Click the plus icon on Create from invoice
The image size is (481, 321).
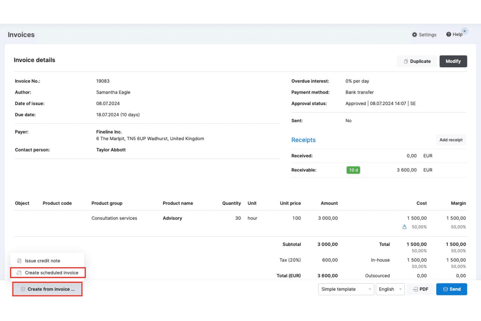tap(23, 289)
